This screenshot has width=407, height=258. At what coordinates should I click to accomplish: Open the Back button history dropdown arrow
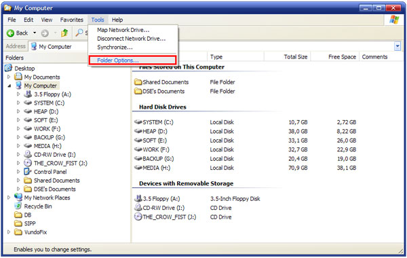click(35, 33)
